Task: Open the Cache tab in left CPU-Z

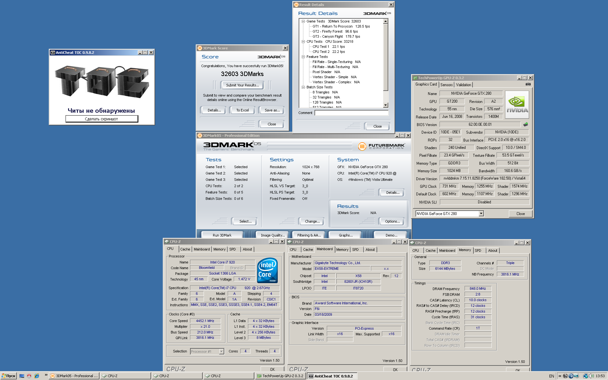Action: point(185,250)
